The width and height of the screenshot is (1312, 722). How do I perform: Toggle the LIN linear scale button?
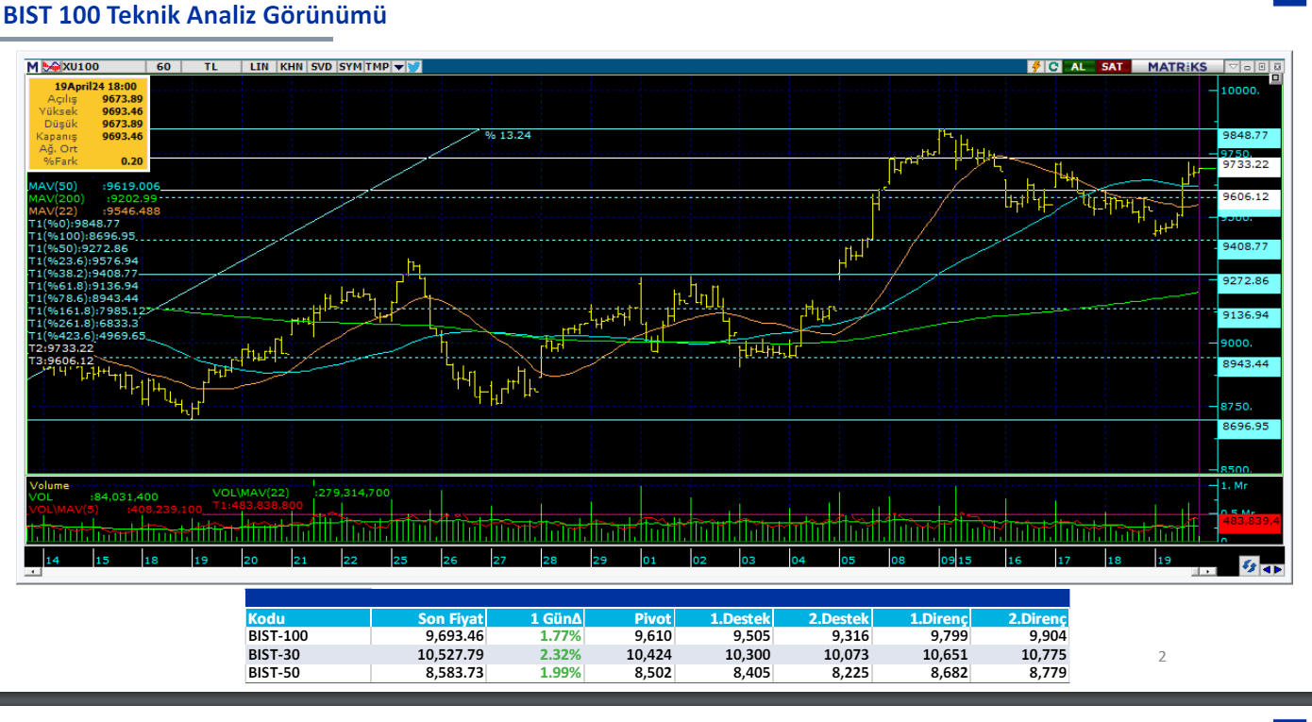pyautogui.click(x=260, y=67)
